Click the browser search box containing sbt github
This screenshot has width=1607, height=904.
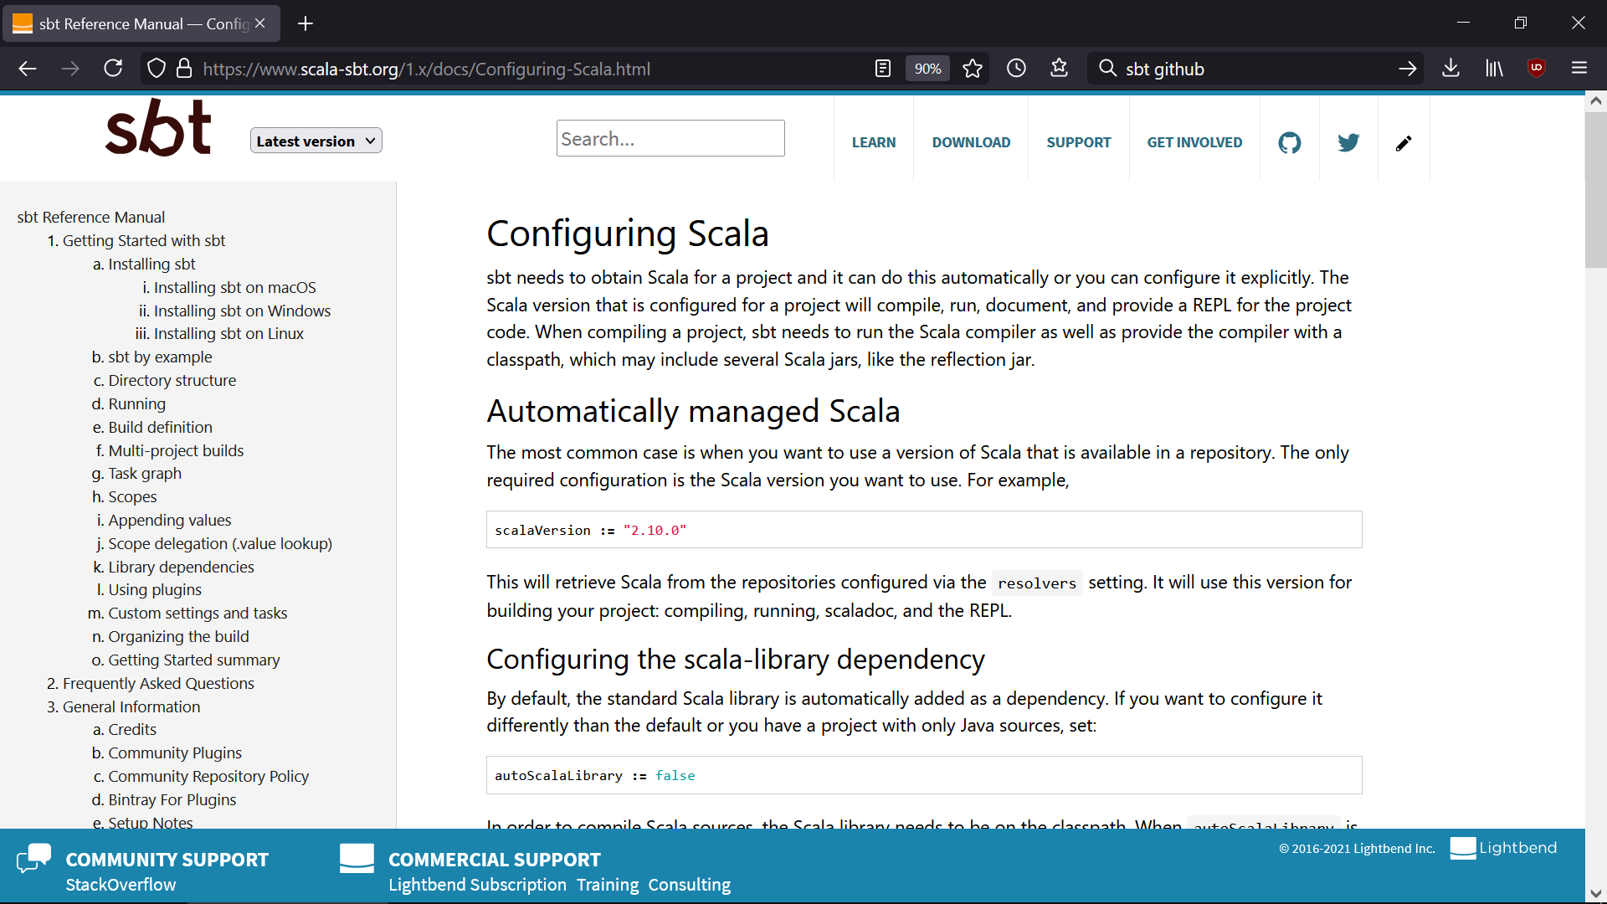(1255, 69)
